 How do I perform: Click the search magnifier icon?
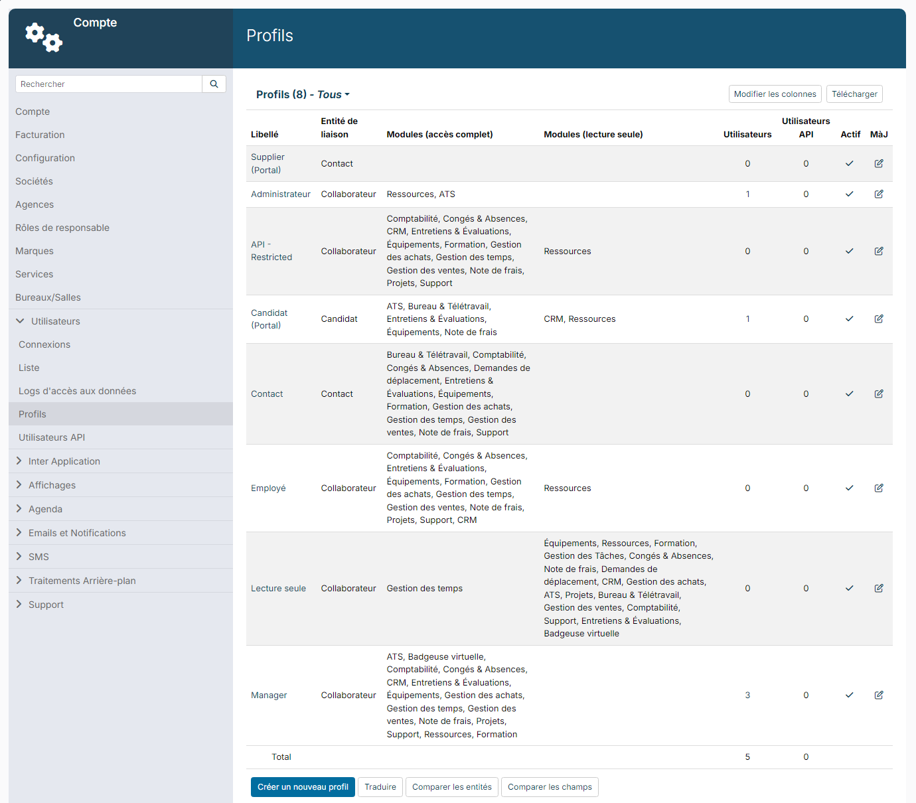(214, 84)
